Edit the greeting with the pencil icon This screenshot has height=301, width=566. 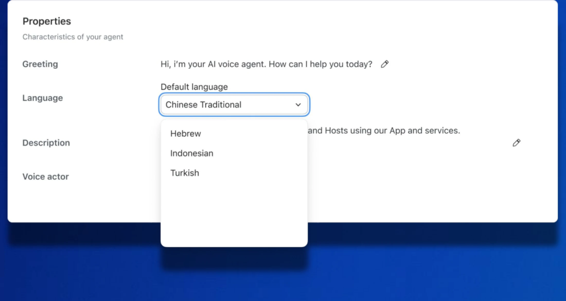click(x=385, y=64)
